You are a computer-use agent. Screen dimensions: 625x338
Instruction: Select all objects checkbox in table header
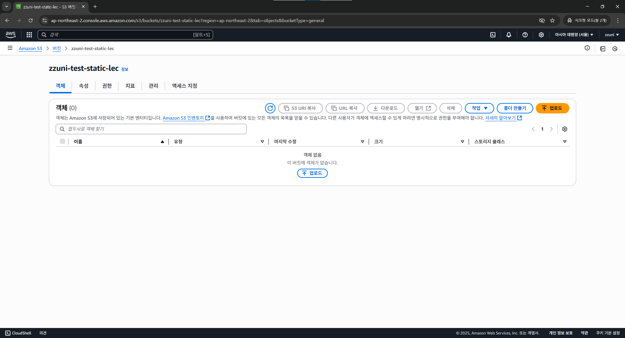click(62, 141)
